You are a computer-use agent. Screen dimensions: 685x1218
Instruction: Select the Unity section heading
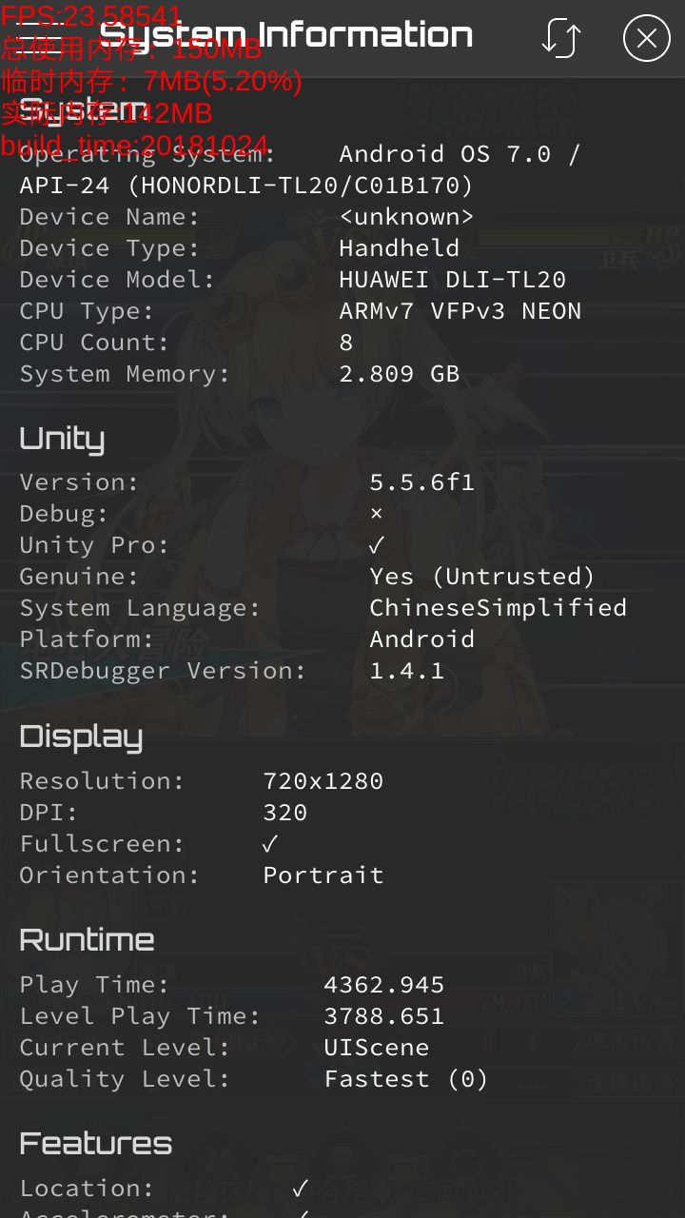(x=62, y=439)
